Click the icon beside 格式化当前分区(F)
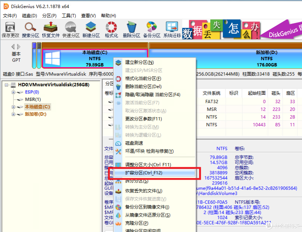Viewport: 302px width, 232px height. 118,79
